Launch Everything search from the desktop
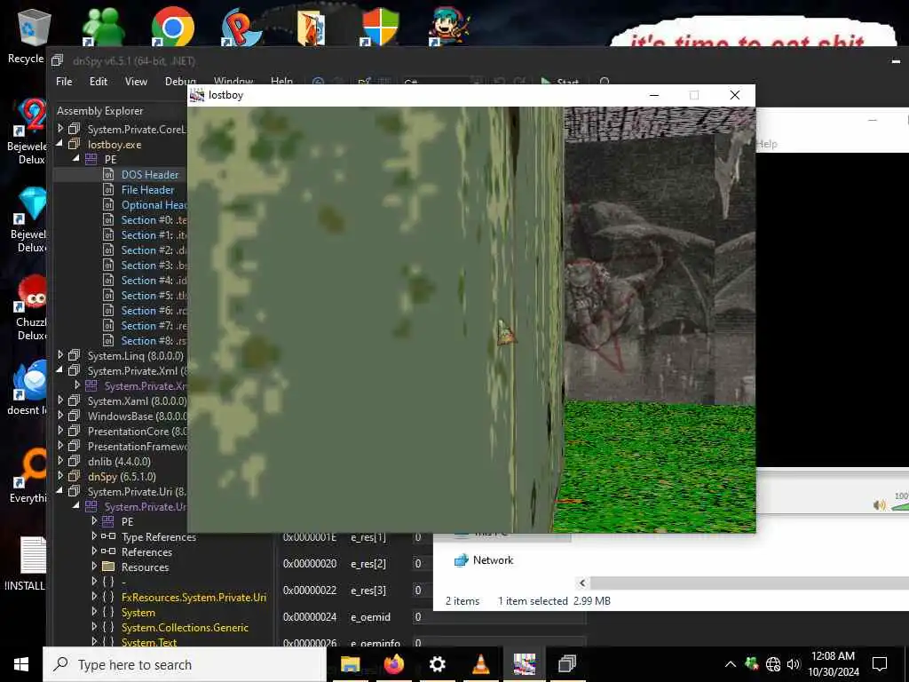 pyautogui.click(x=30, y=476)
